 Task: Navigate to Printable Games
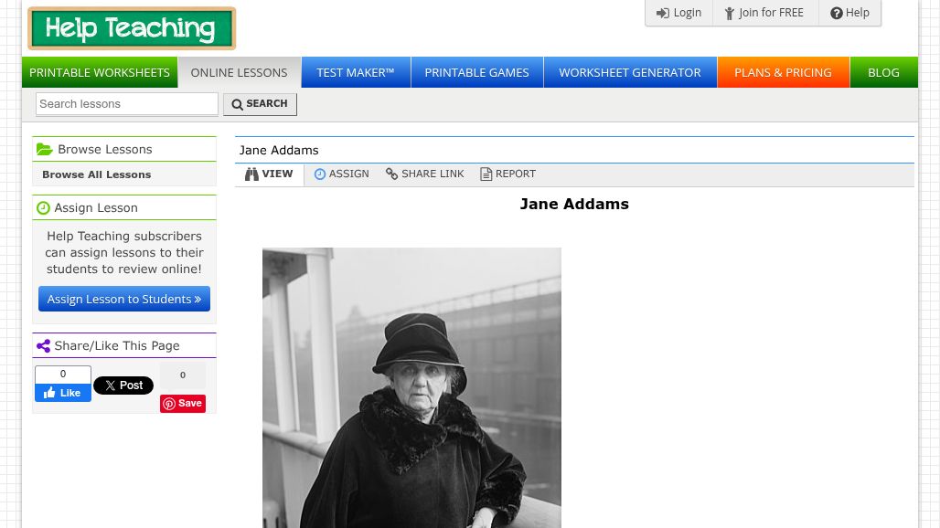pyautogui.click(x=476, y=72)
